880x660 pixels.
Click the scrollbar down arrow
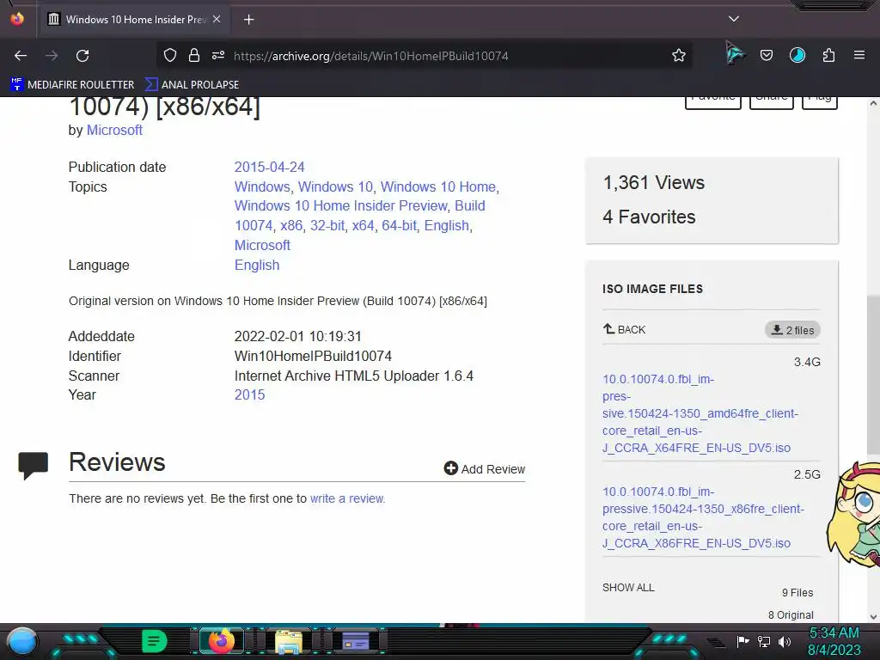[x=873, y=616]
